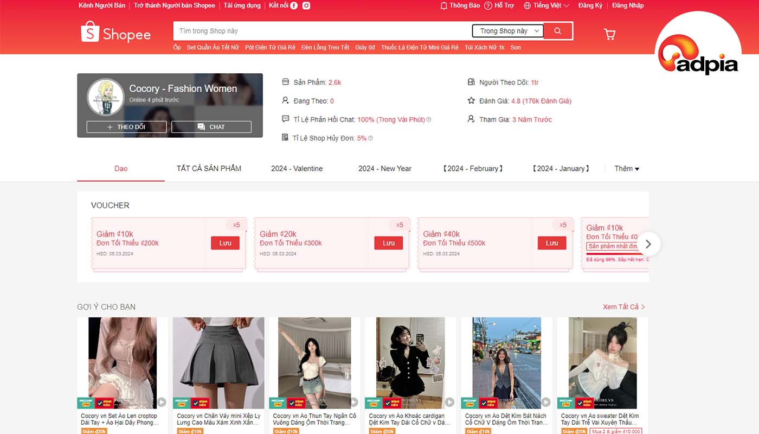Open the grey pleated mini skirt thumbnail
Screen dimensions: 759x434
click(x=218, y=363)
